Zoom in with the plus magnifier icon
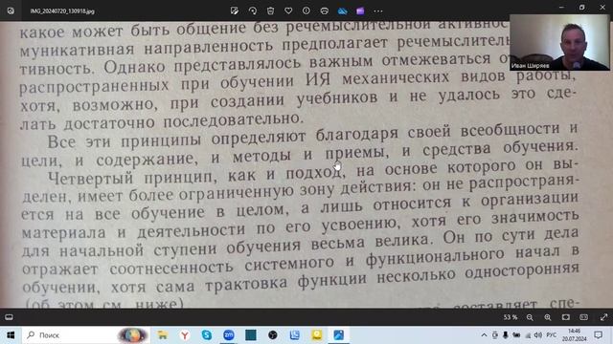 pos(548,317)
